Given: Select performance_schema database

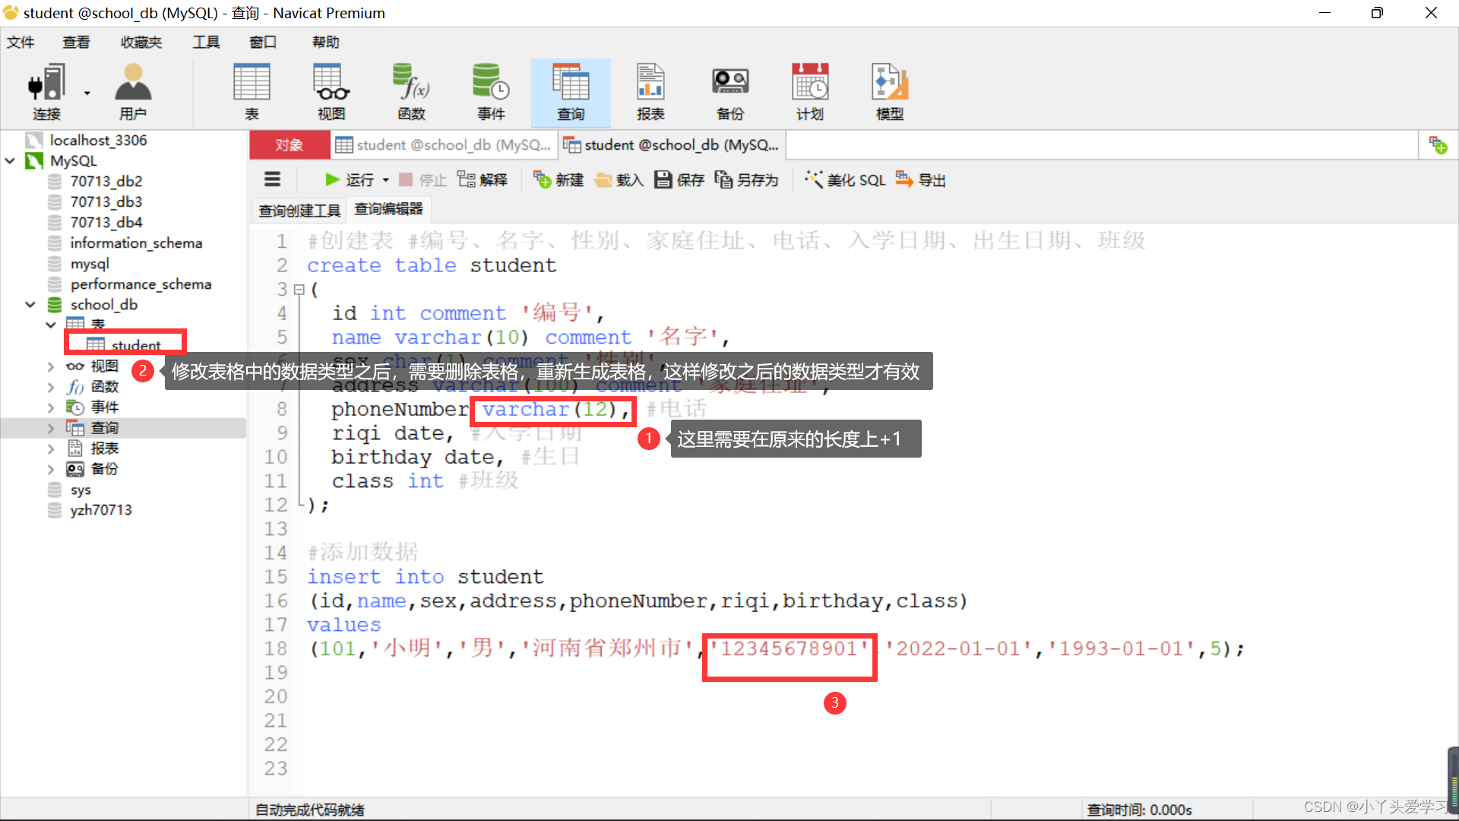Looking at the screenshot, I should pyautogui.click(x=141, y=284).
